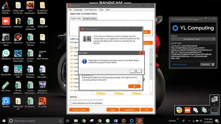
Task: Click the Generate button in the keygen
Action: pyautogui.click(x=205, y=64)
